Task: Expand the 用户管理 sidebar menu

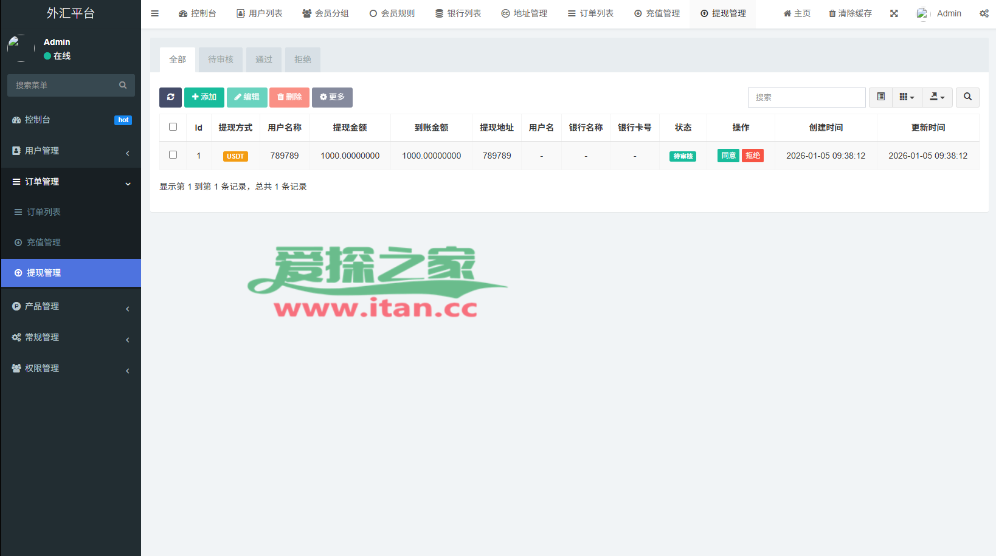Action: [x=71, y=151]
